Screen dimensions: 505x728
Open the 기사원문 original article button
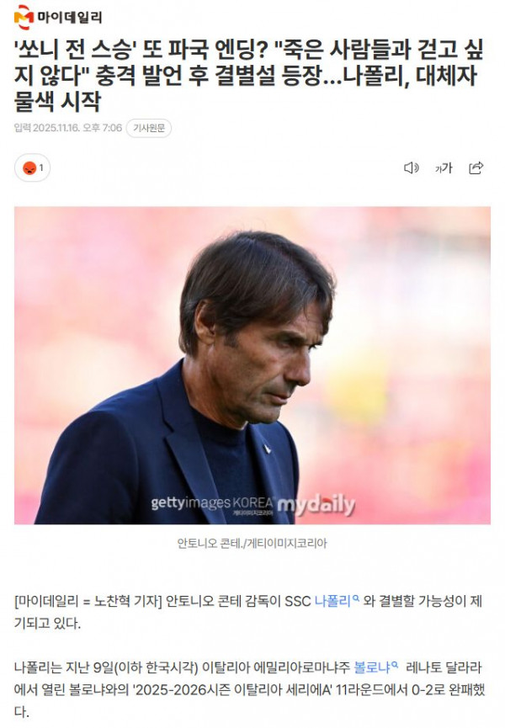pyautogui.click(x=149, y=128)
